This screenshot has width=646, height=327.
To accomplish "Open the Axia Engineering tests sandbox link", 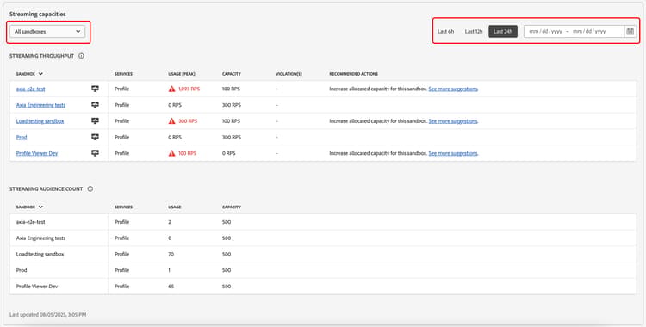I will click(40, 105).
